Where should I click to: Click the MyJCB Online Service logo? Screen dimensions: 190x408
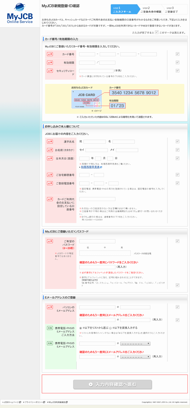(20, 13)
